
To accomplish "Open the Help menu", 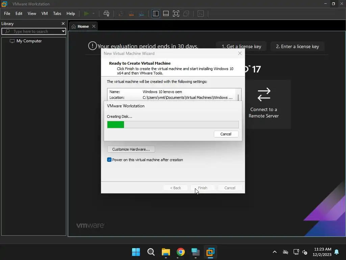I will coord(71,14).
